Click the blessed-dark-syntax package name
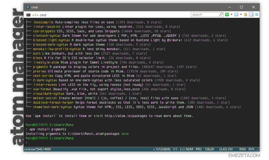The height and width of the screenshot is (160, 269). click(x=51, y=45)
